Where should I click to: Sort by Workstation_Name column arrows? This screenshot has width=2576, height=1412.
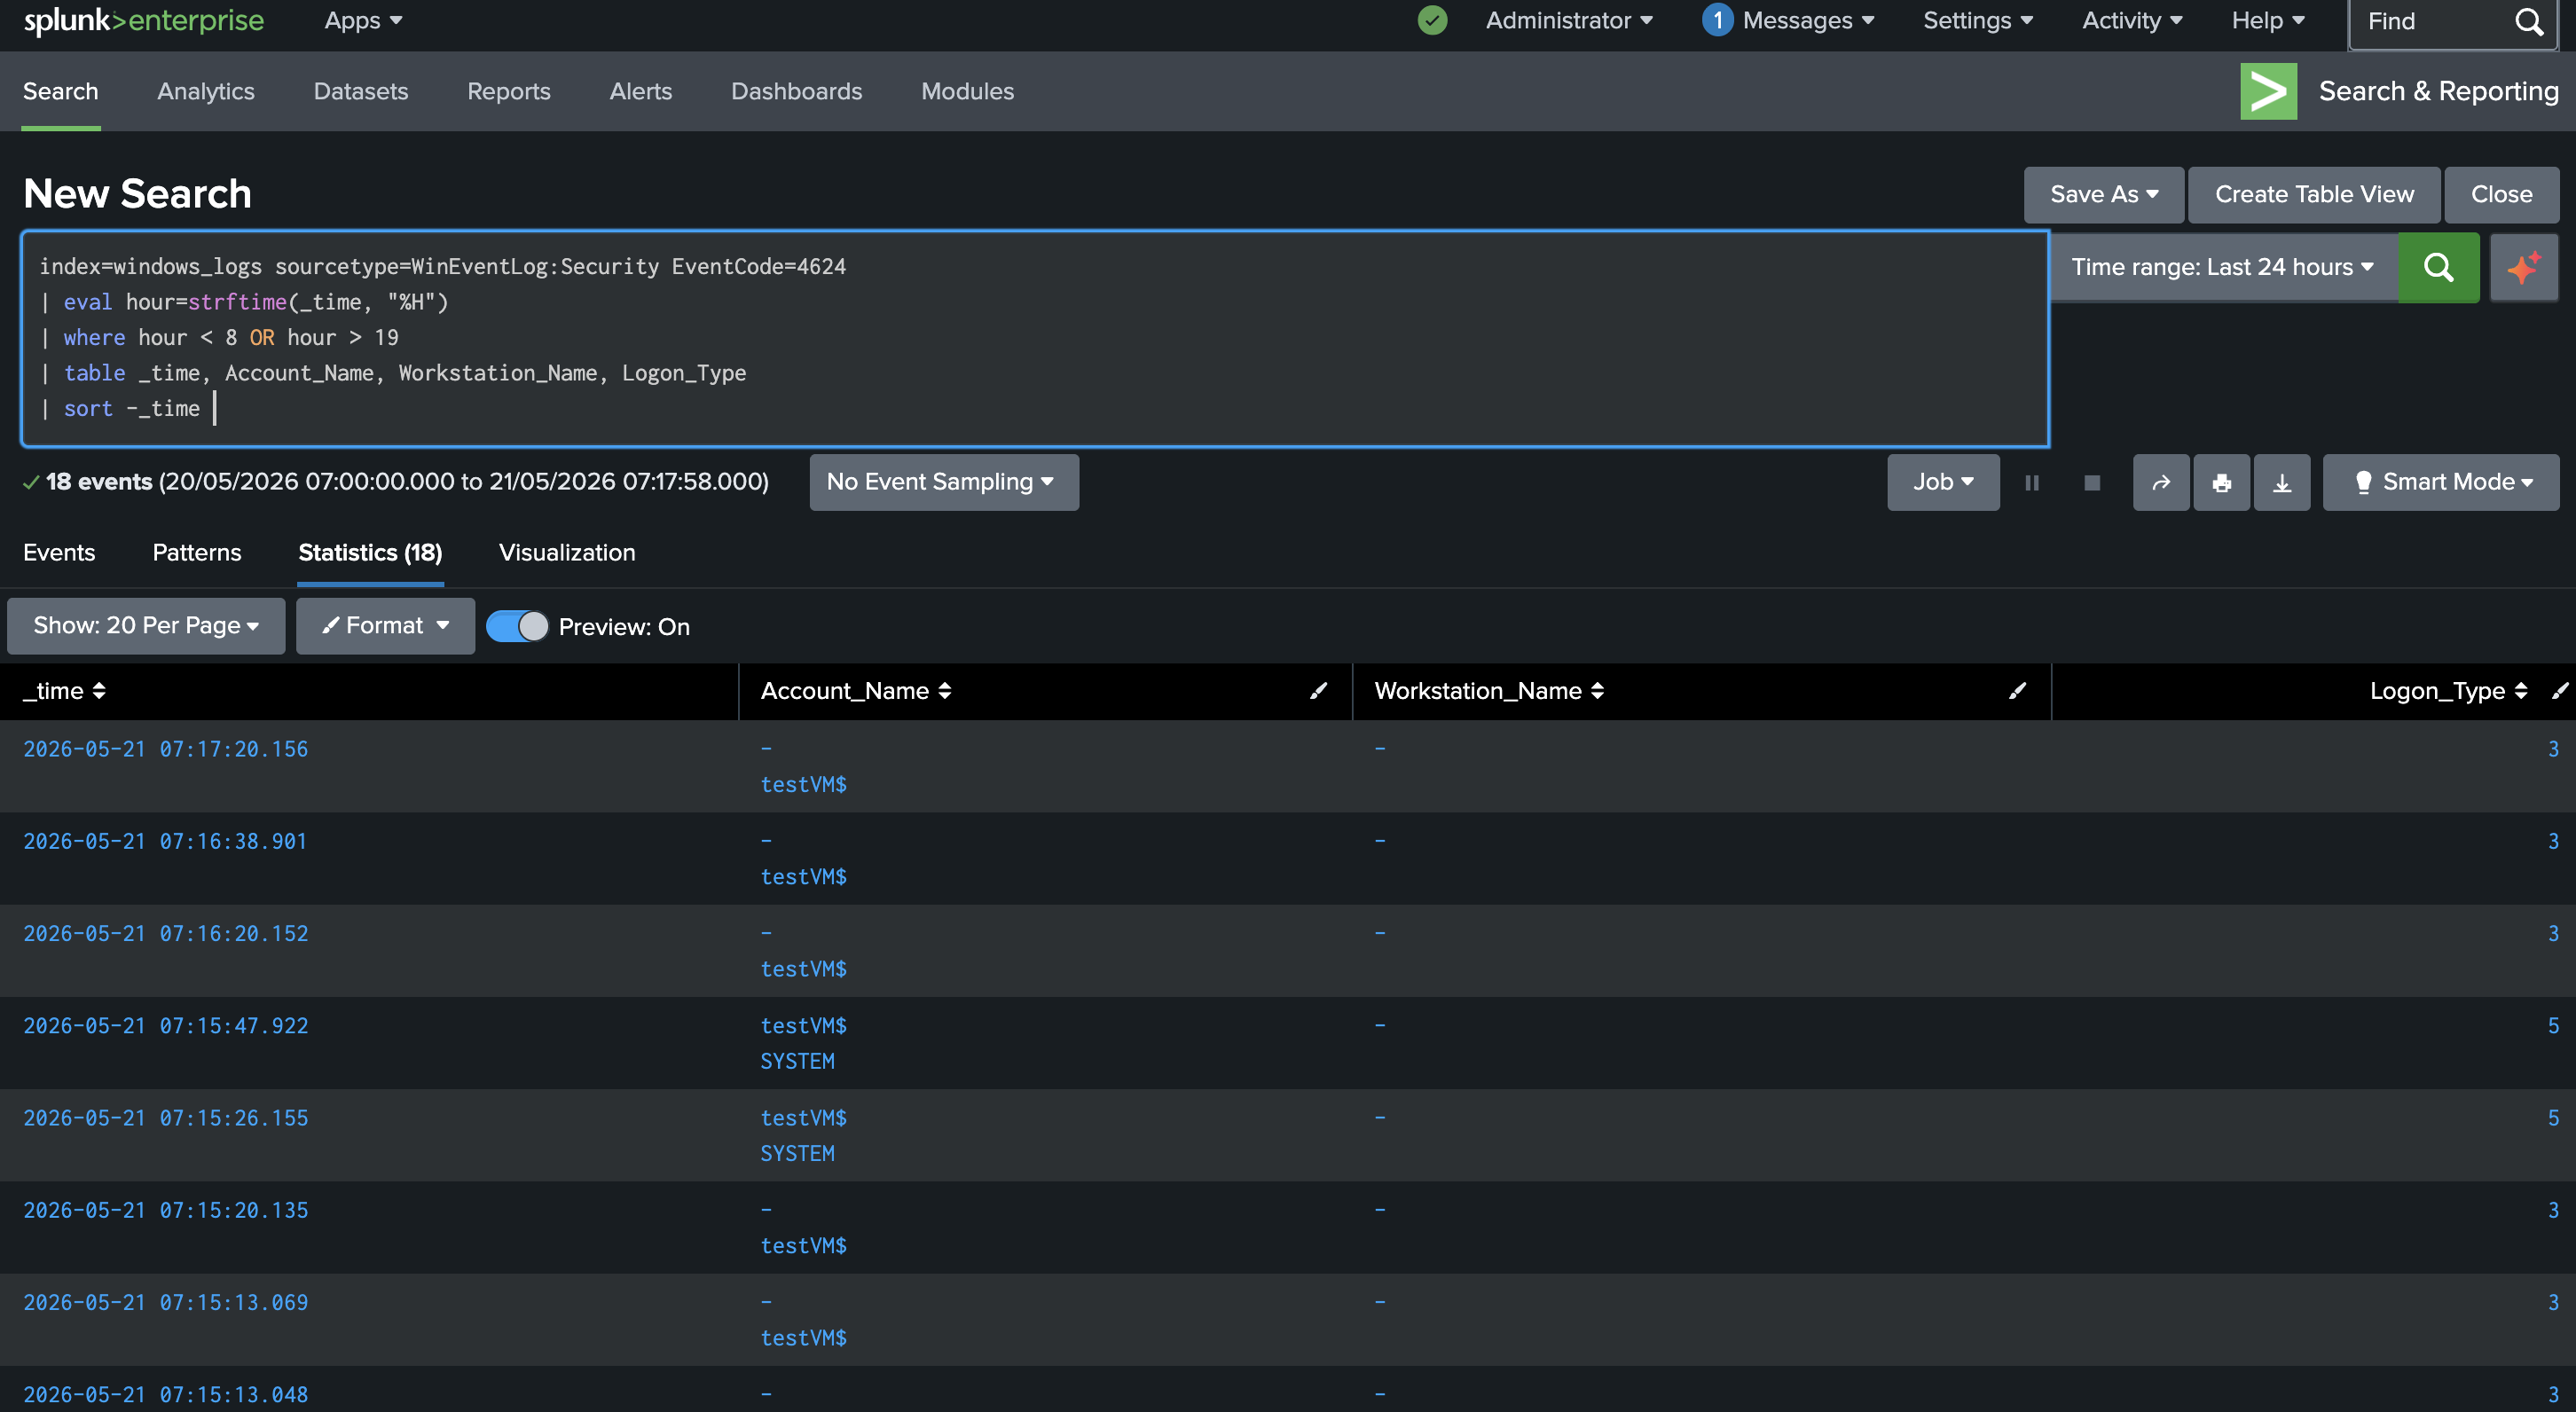[1597, 691]
